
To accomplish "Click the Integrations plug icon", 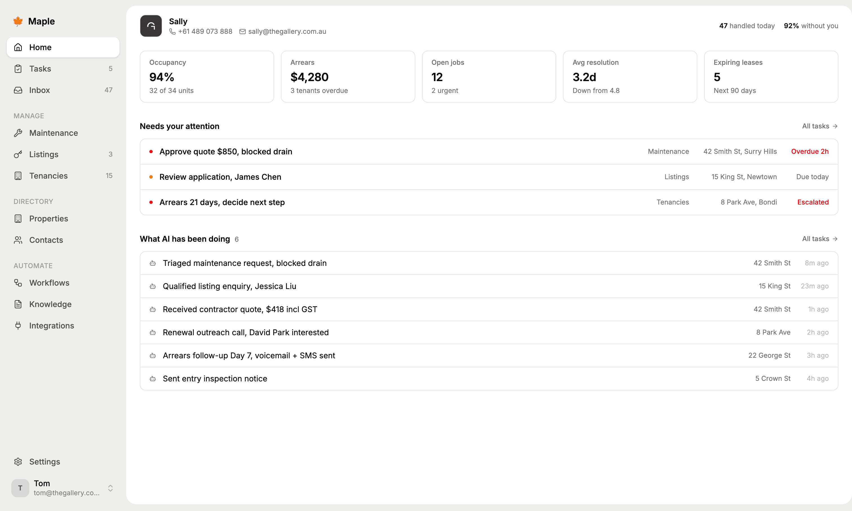I will point(18,325).
